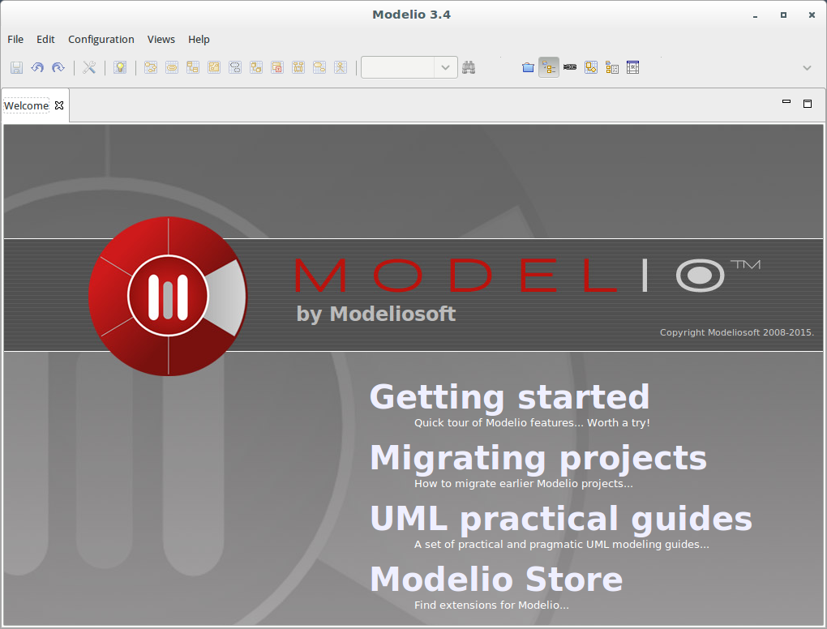Open the Getting started link
Image resolution: width=827 pixels, height=629 pixels.
point(509,397)
